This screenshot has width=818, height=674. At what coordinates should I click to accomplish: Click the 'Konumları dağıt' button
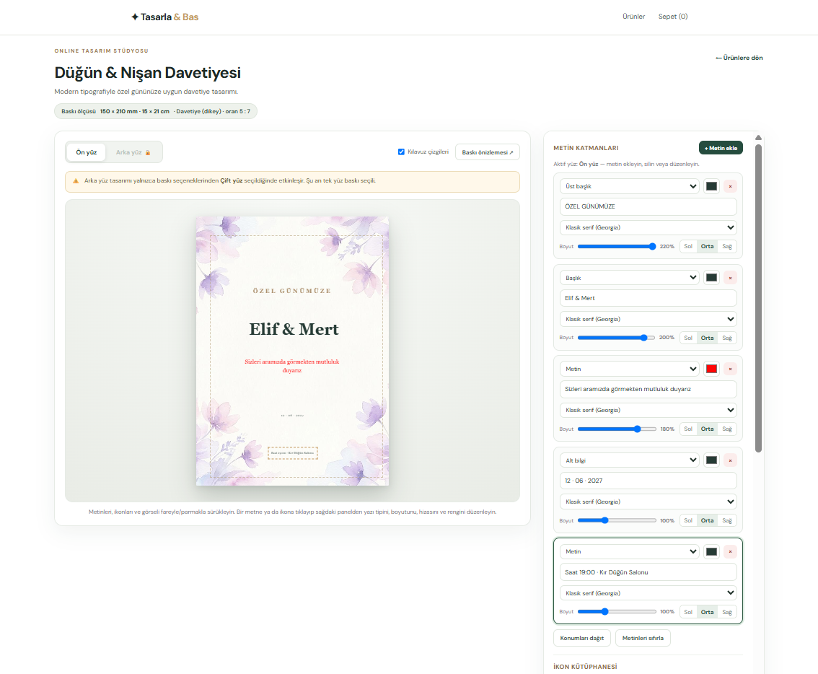pyautogui.click(x=581, y=638)
